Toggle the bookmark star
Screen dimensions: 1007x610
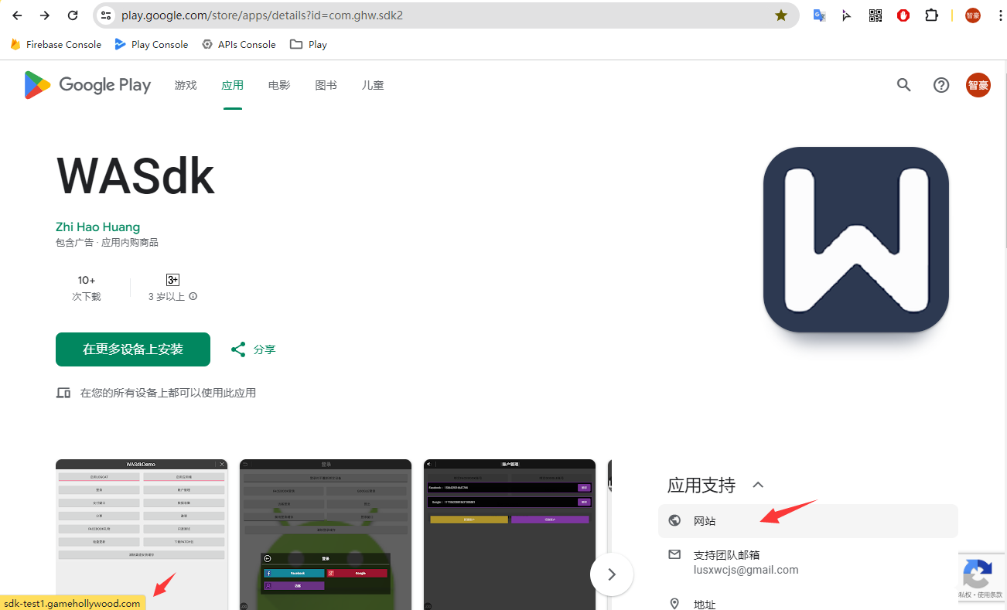coord(781,15)
